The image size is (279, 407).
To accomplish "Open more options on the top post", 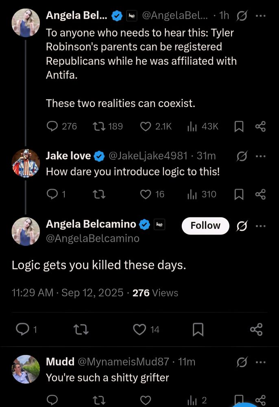I will [x=260, y=15].
